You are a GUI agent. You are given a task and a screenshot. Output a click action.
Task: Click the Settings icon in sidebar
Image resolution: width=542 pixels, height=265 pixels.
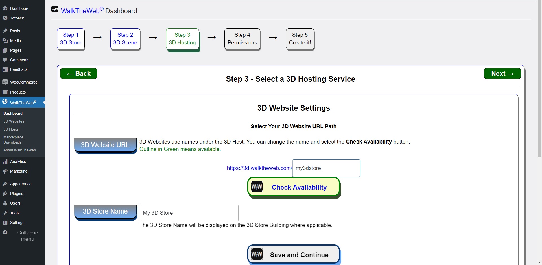point(5,223)
